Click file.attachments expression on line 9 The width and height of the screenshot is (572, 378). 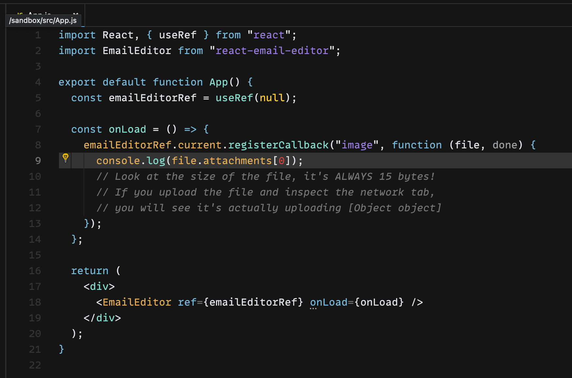click(222, 161)
